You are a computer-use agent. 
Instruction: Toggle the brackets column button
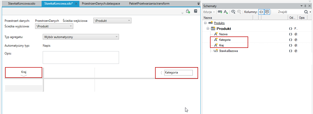[x=261, y=12]
